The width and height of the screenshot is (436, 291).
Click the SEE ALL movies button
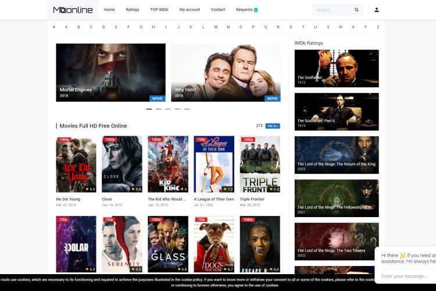273,126
